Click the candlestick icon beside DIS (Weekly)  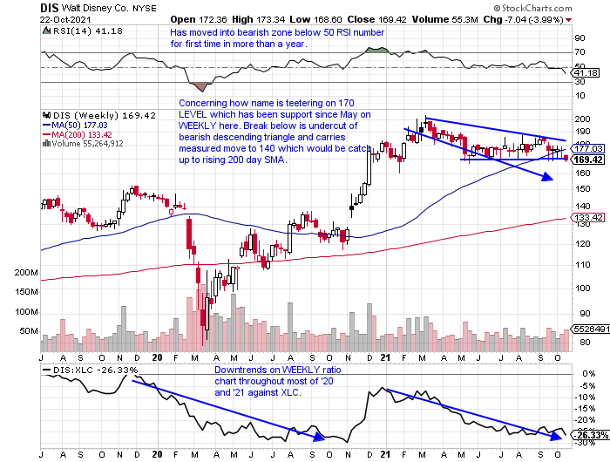47,115
